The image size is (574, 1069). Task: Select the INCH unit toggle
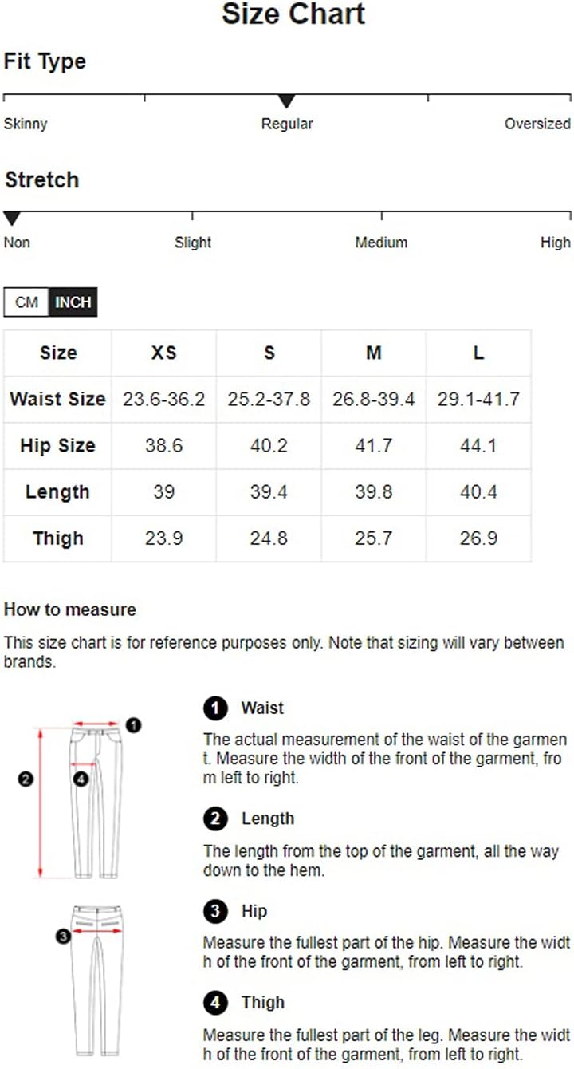[x=73, y=302]
